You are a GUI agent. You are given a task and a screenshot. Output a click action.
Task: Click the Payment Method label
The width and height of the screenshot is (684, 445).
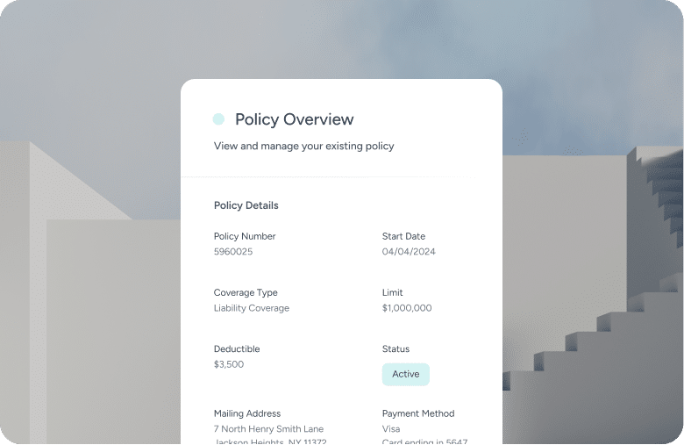pyautogui.click(x=418, y=413)
